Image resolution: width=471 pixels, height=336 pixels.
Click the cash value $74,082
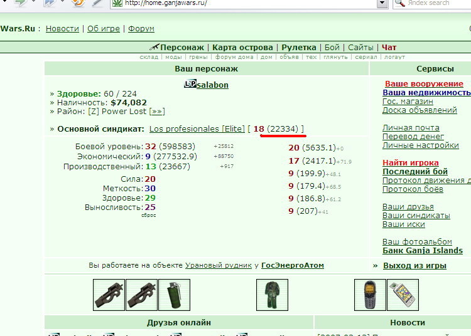(129, 103)
